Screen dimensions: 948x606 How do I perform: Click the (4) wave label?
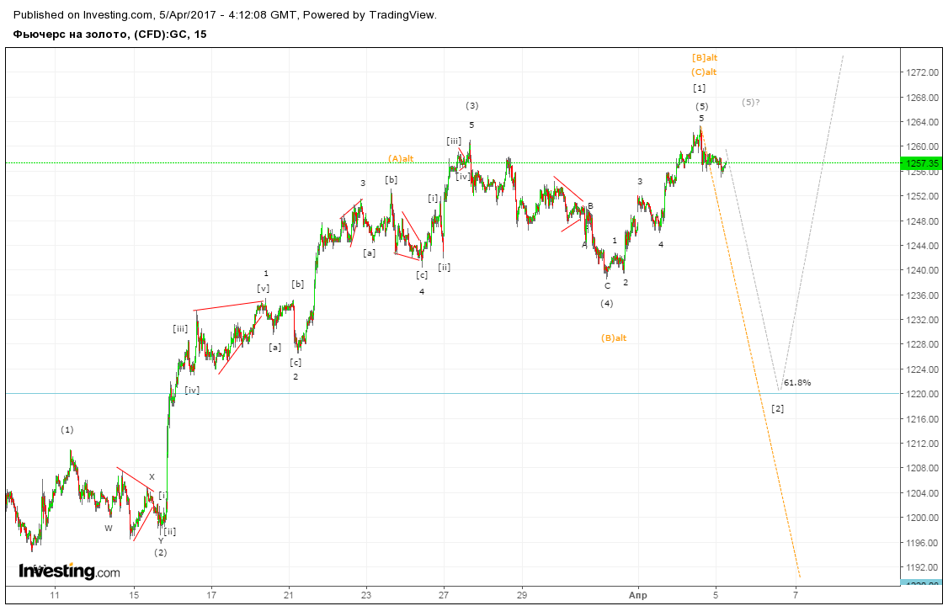607,304
